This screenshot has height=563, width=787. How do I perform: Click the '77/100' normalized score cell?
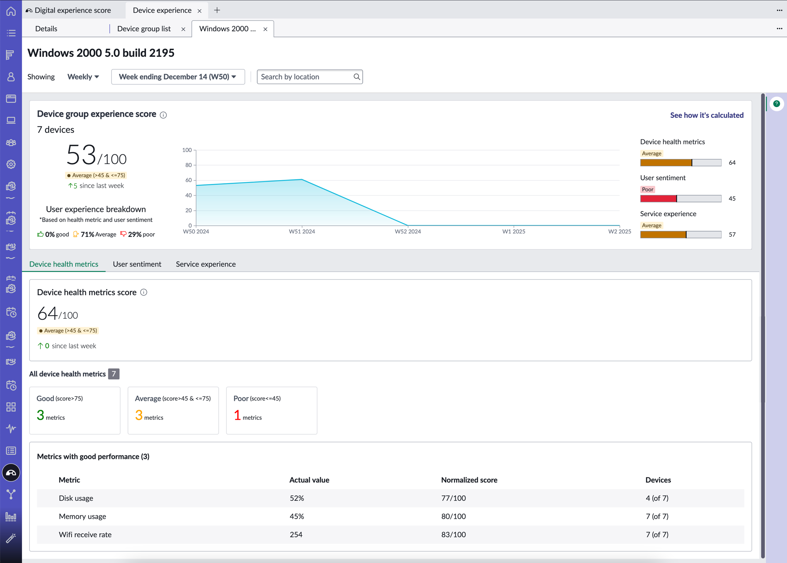point(453,498)
